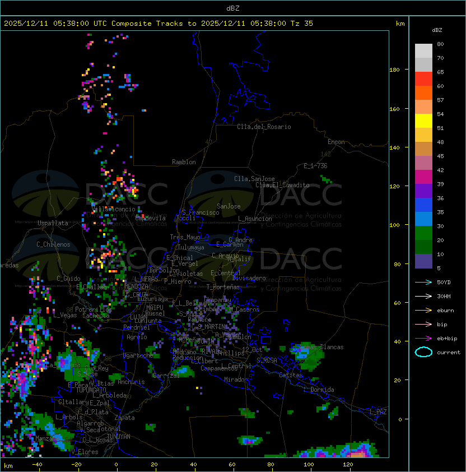
Task: Click the L_Vegas label
Action: pyautogui.click(x=65, y=315)
